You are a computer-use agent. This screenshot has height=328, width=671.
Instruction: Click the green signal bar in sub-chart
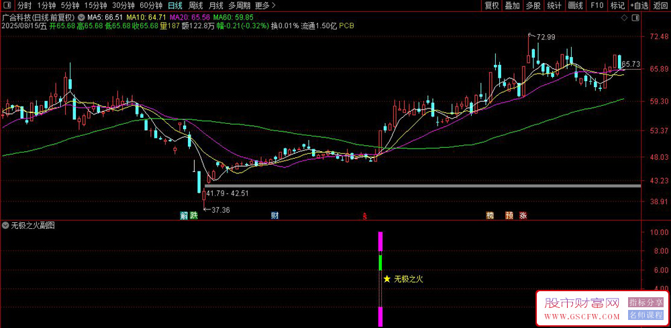[380, 262]
